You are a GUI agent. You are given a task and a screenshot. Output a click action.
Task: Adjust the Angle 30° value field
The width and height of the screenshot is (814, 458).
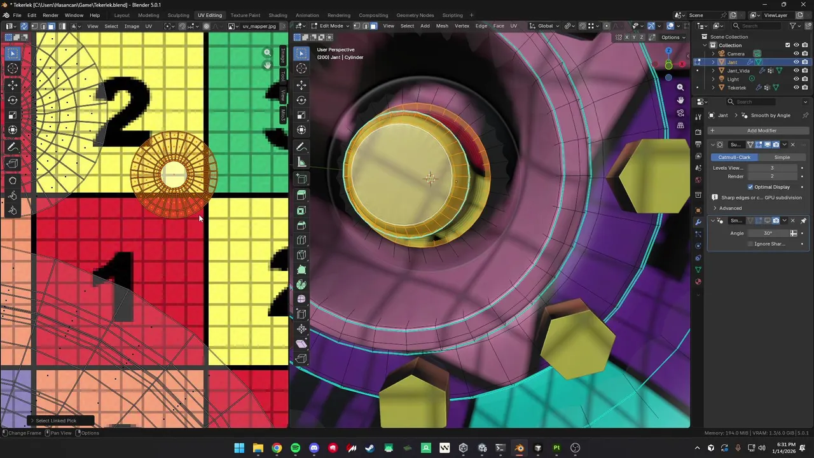pos(768,233)
